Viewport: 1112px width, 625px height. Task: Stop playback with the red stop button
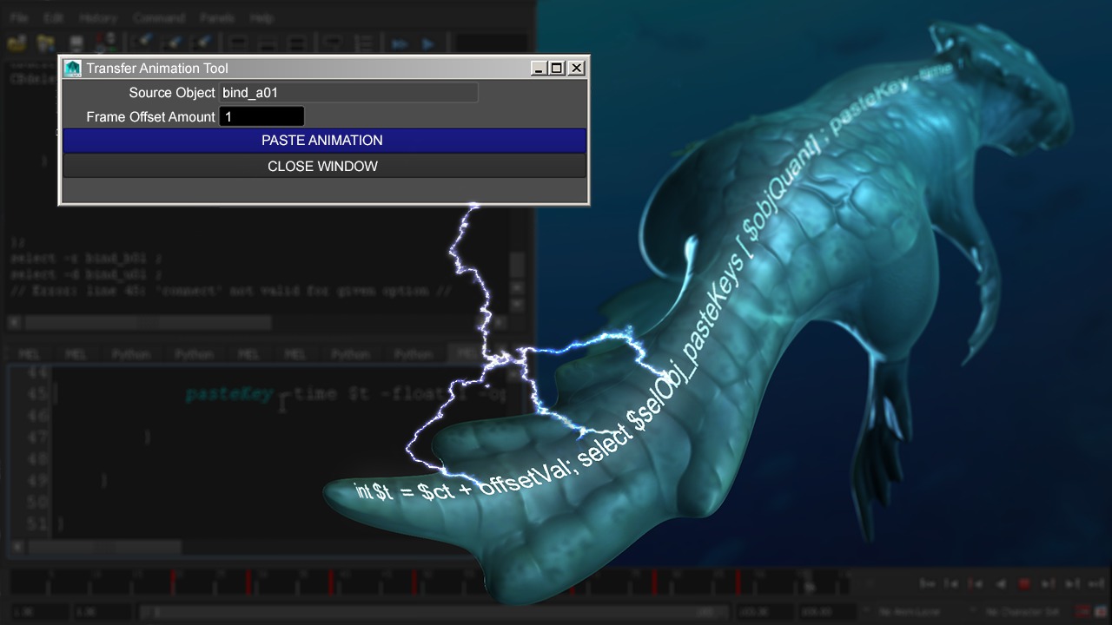tap(1024, 584)
